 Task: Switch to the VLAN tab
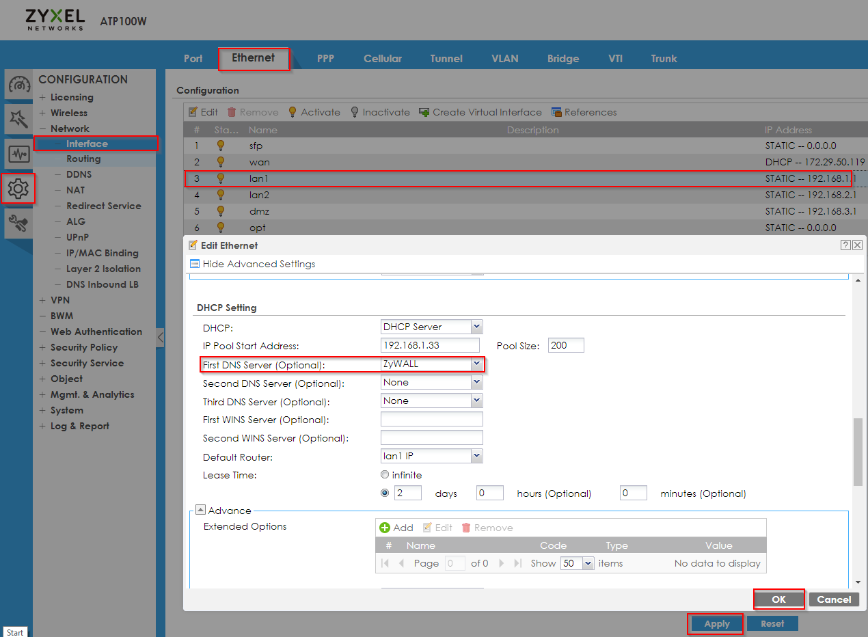504,59
